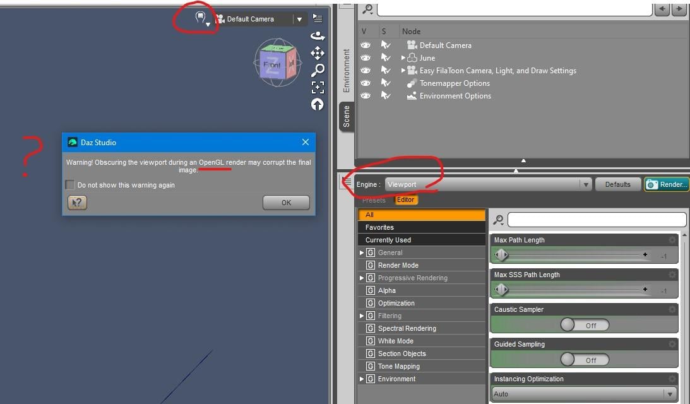
Task: Click the What's This help button
Action: [77, 203]
